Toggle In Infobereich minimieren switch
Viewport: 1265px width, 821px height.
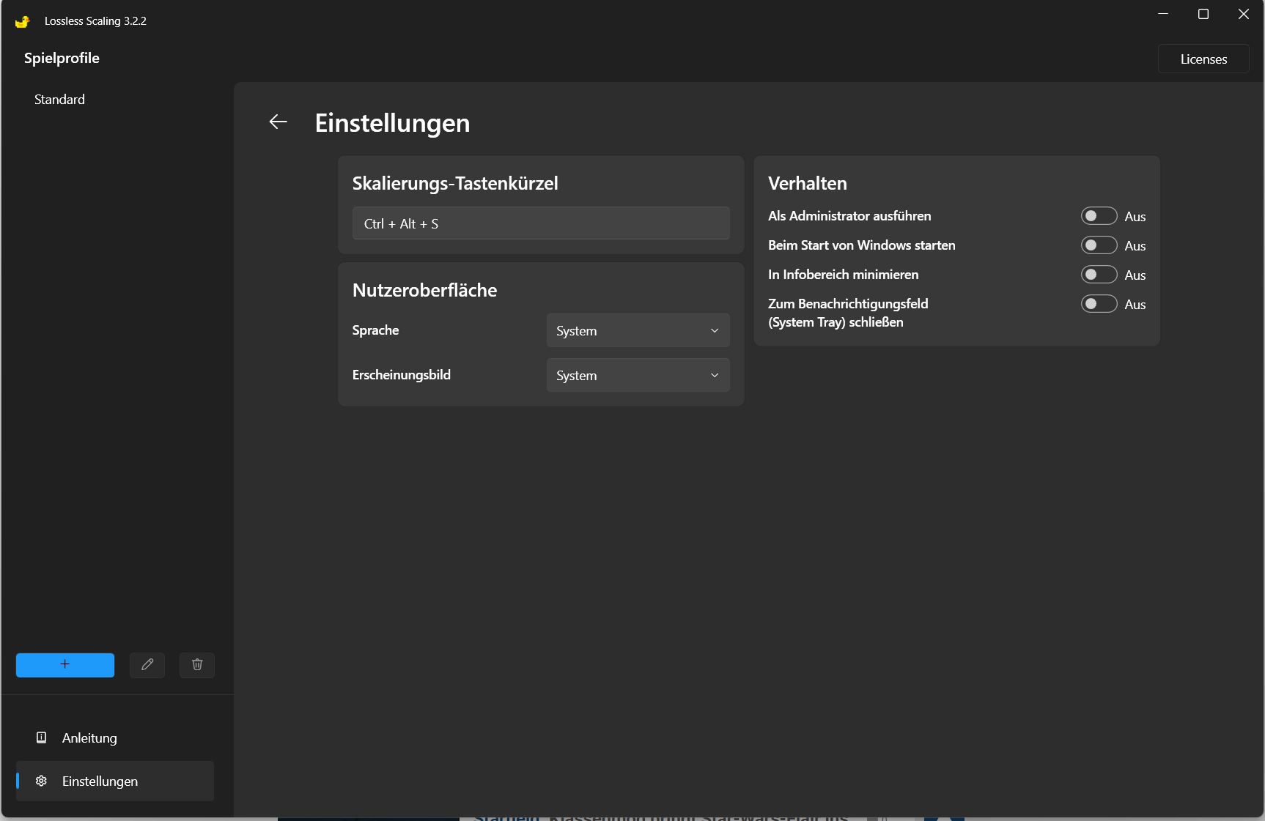(x=1099, y=275)
